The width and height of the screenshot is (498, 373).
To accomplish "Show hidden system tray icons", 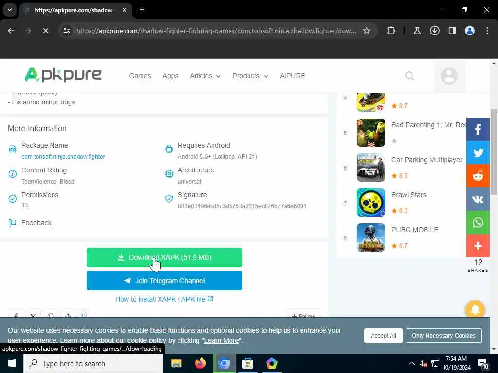I will tap(411, 363).
